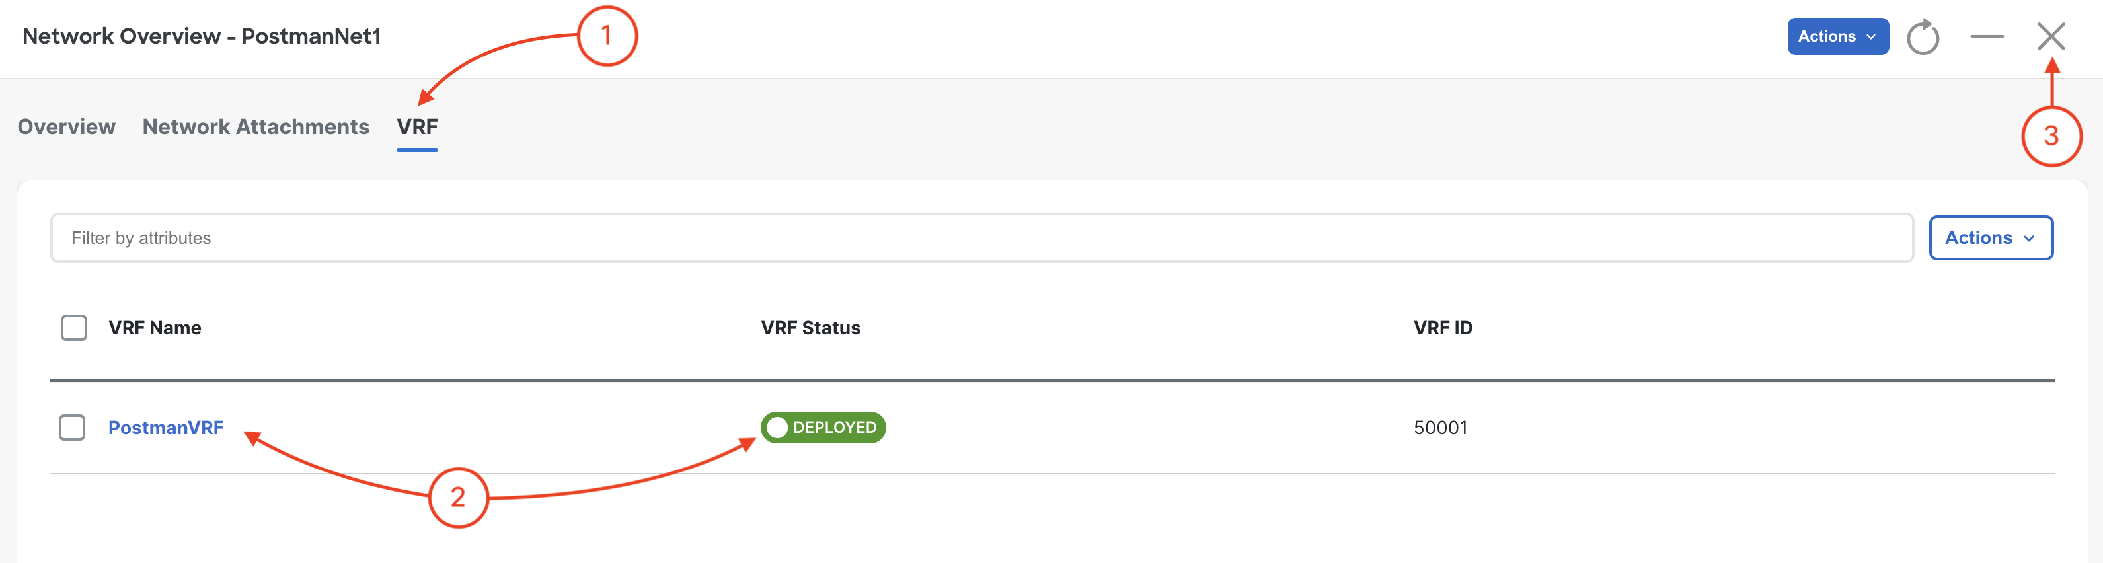The height and width of the screenshot is (563, 2103).
Task: Close the Network Overview panel
Action: (x=2050, y=37)
